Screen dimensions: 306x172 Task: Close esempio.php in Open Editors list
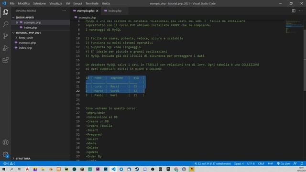tap(17, 22)
